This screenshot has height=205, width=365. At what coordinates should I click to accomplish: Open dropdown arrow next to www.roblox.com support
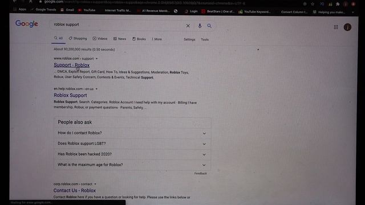click(x=96, y=59)
